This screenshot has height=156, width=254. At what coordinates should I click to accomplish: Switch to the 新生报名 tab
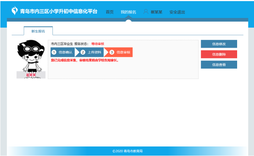(38, 31)
